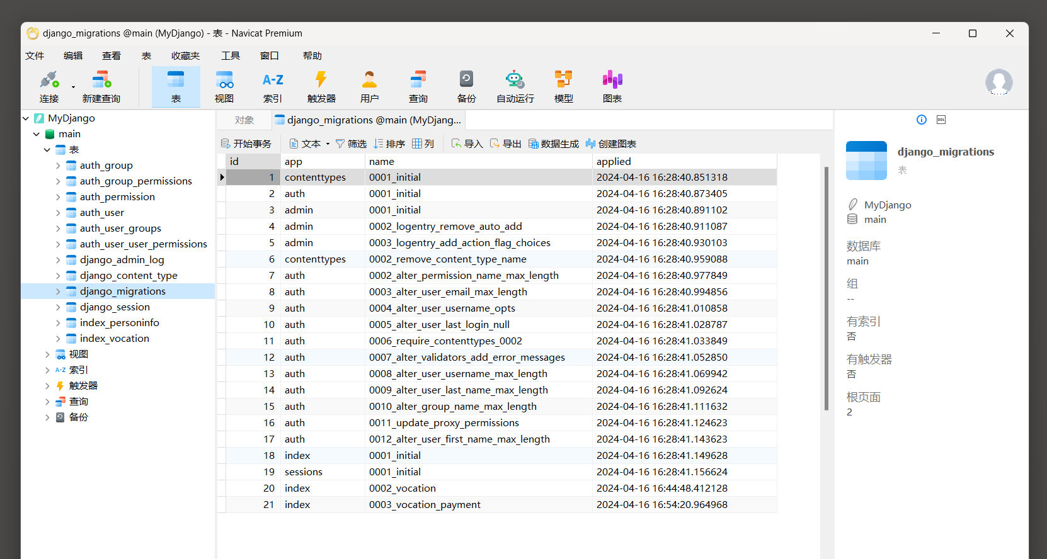
Task: Click the user avatar profile icon
Action: point(999,82)
